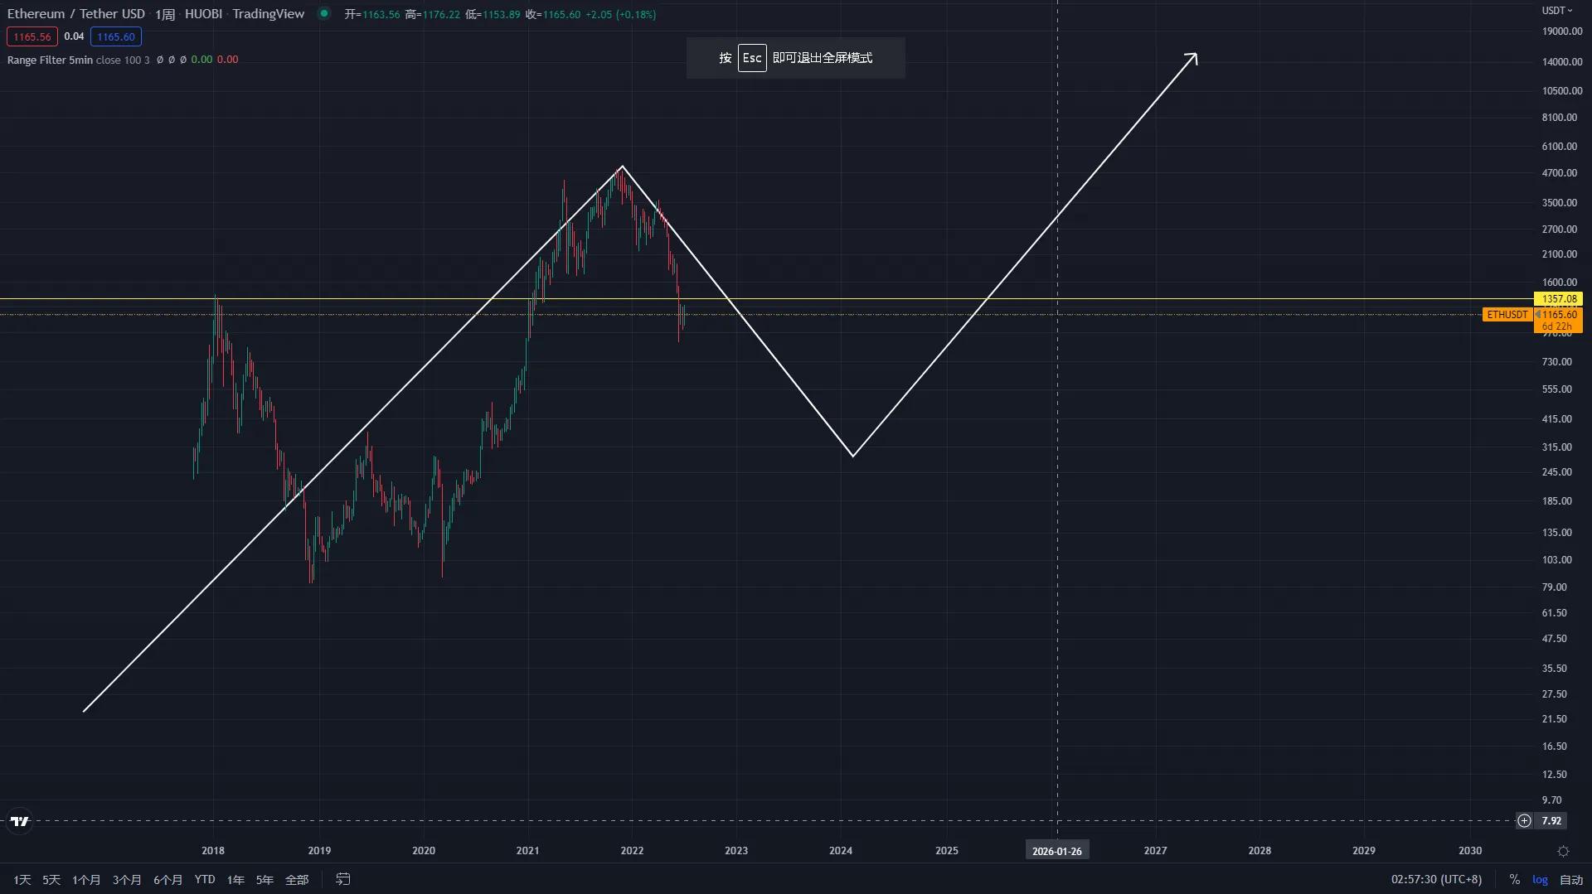Open the USDT currency dropdown
Image resolution: width=1592 pixels, height=894 pixels.
coord(1556,11)
